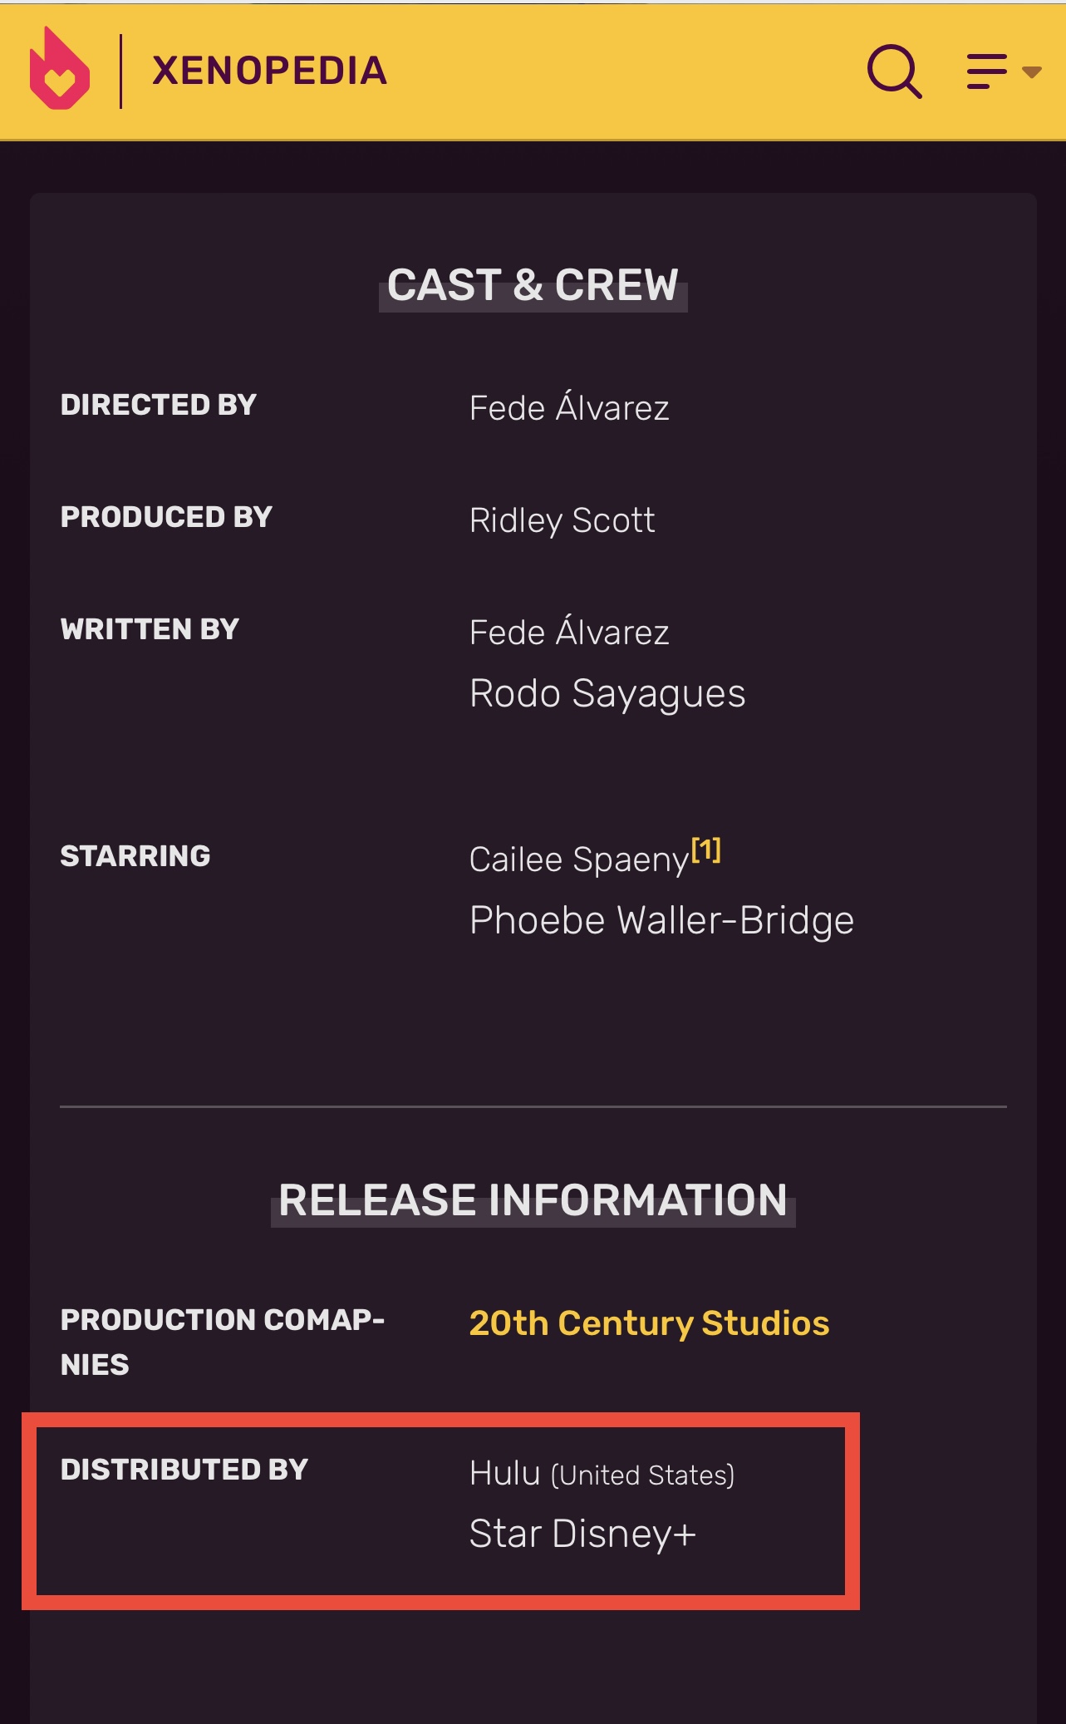Screen dimensions: 1066x1724
Task: Open the hamburger navigation menu
Action: (x=987, y=71)
